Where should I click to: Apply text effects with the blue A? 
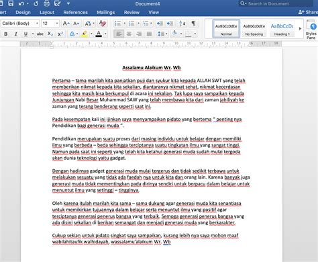[x=72, y=34]
